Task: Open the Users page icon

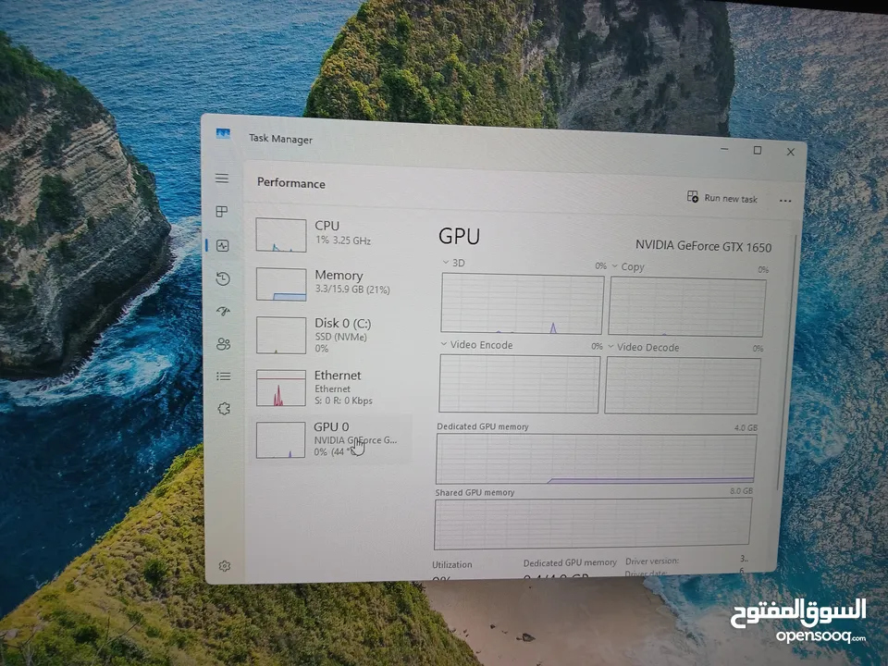Action: tap(223, 344)
